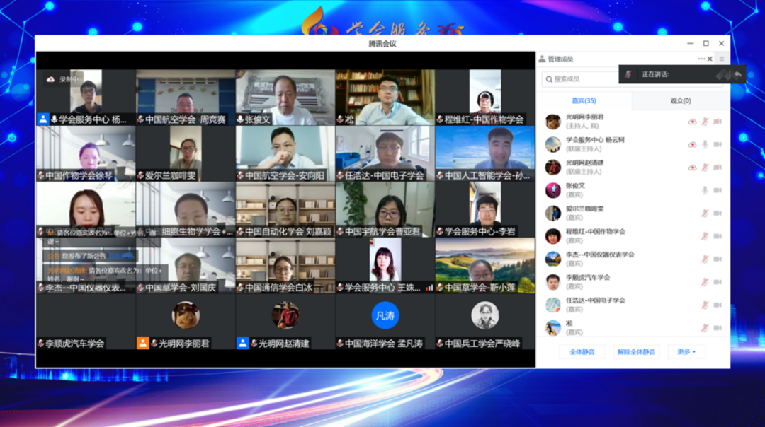Click the 解除全体静音 button
The image size is (765, 427).
coord(636,351)
